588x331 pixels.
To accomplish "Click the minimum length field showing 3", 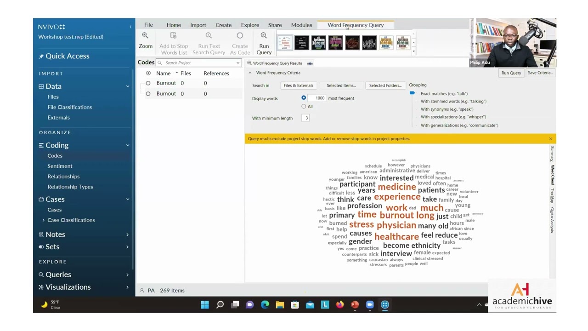I will pos(306,118).
